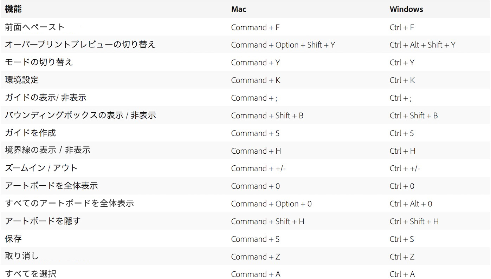
Task: Select the アートボードを隠す function text
Action: pos(43,221)
